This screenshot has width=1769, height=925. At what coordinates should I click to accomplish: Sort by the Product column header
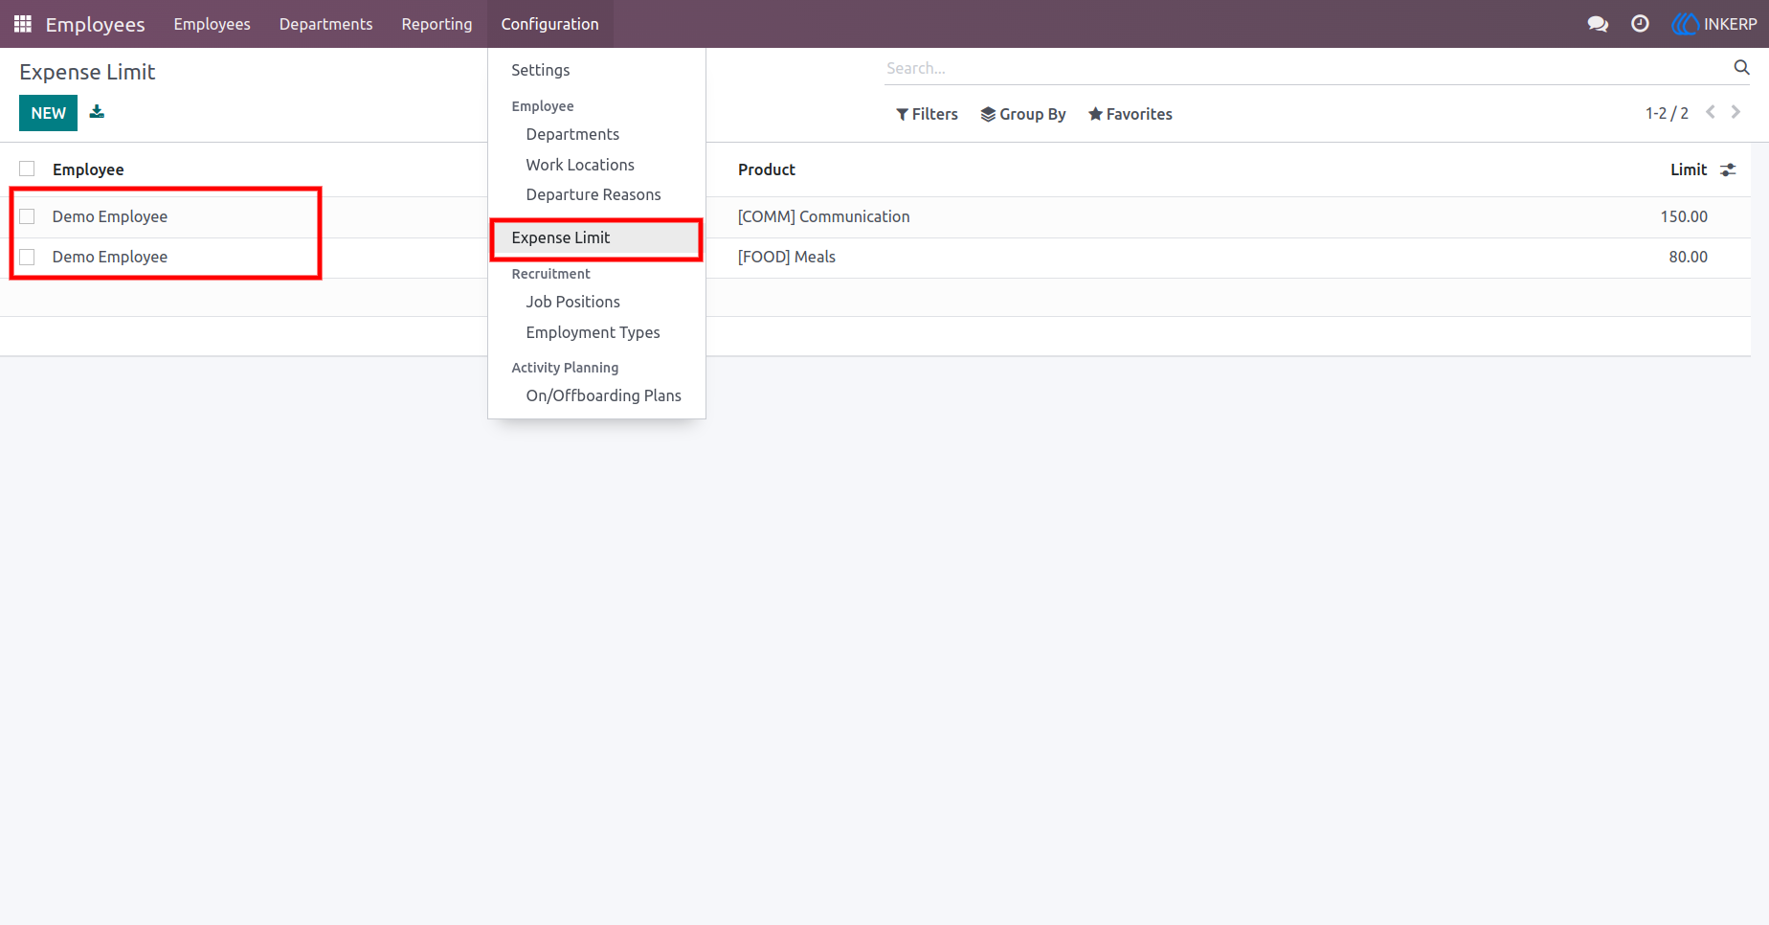767,169
